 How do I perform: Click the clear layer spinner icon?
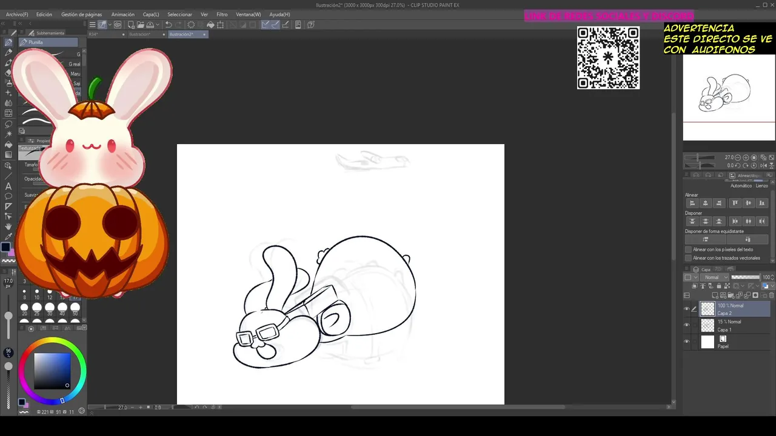[191, 25]
